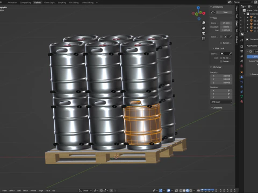Enable Lock Camera to View checkbox
258x193 pixels.
pyautogui.click(x=221, y=61)
